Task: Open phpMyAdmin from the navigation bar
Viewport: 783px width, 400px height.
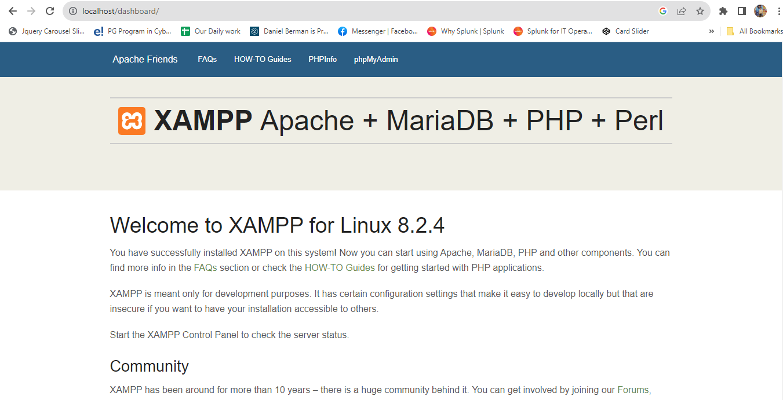Action: (x=376, y=59)
